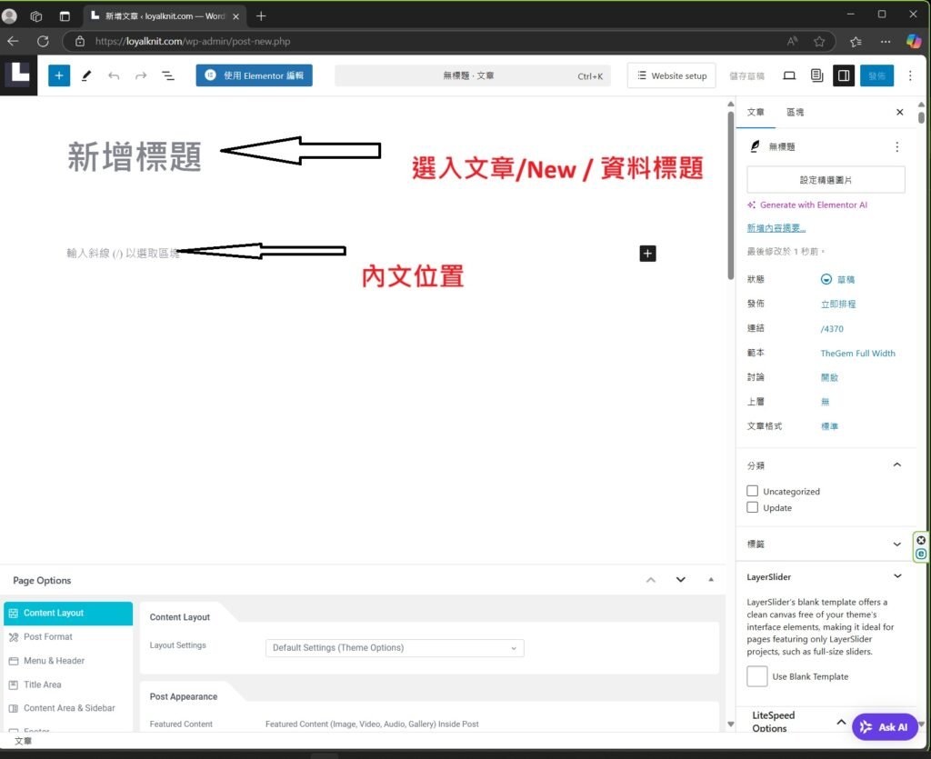Click the 使用 Elementor 編輯 button

254,75
